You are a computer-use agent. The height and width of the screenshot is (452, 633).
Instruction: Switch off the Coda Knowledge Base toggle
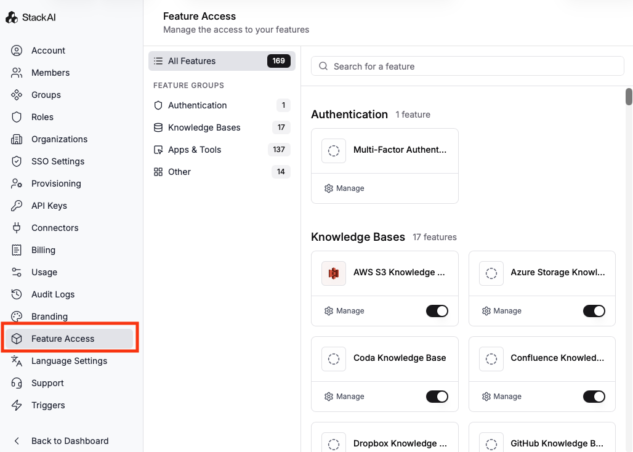pos(437,397)
